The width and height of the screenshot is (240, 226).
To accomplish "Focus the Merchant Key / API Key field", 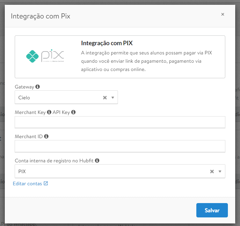I will click(120, 122).
